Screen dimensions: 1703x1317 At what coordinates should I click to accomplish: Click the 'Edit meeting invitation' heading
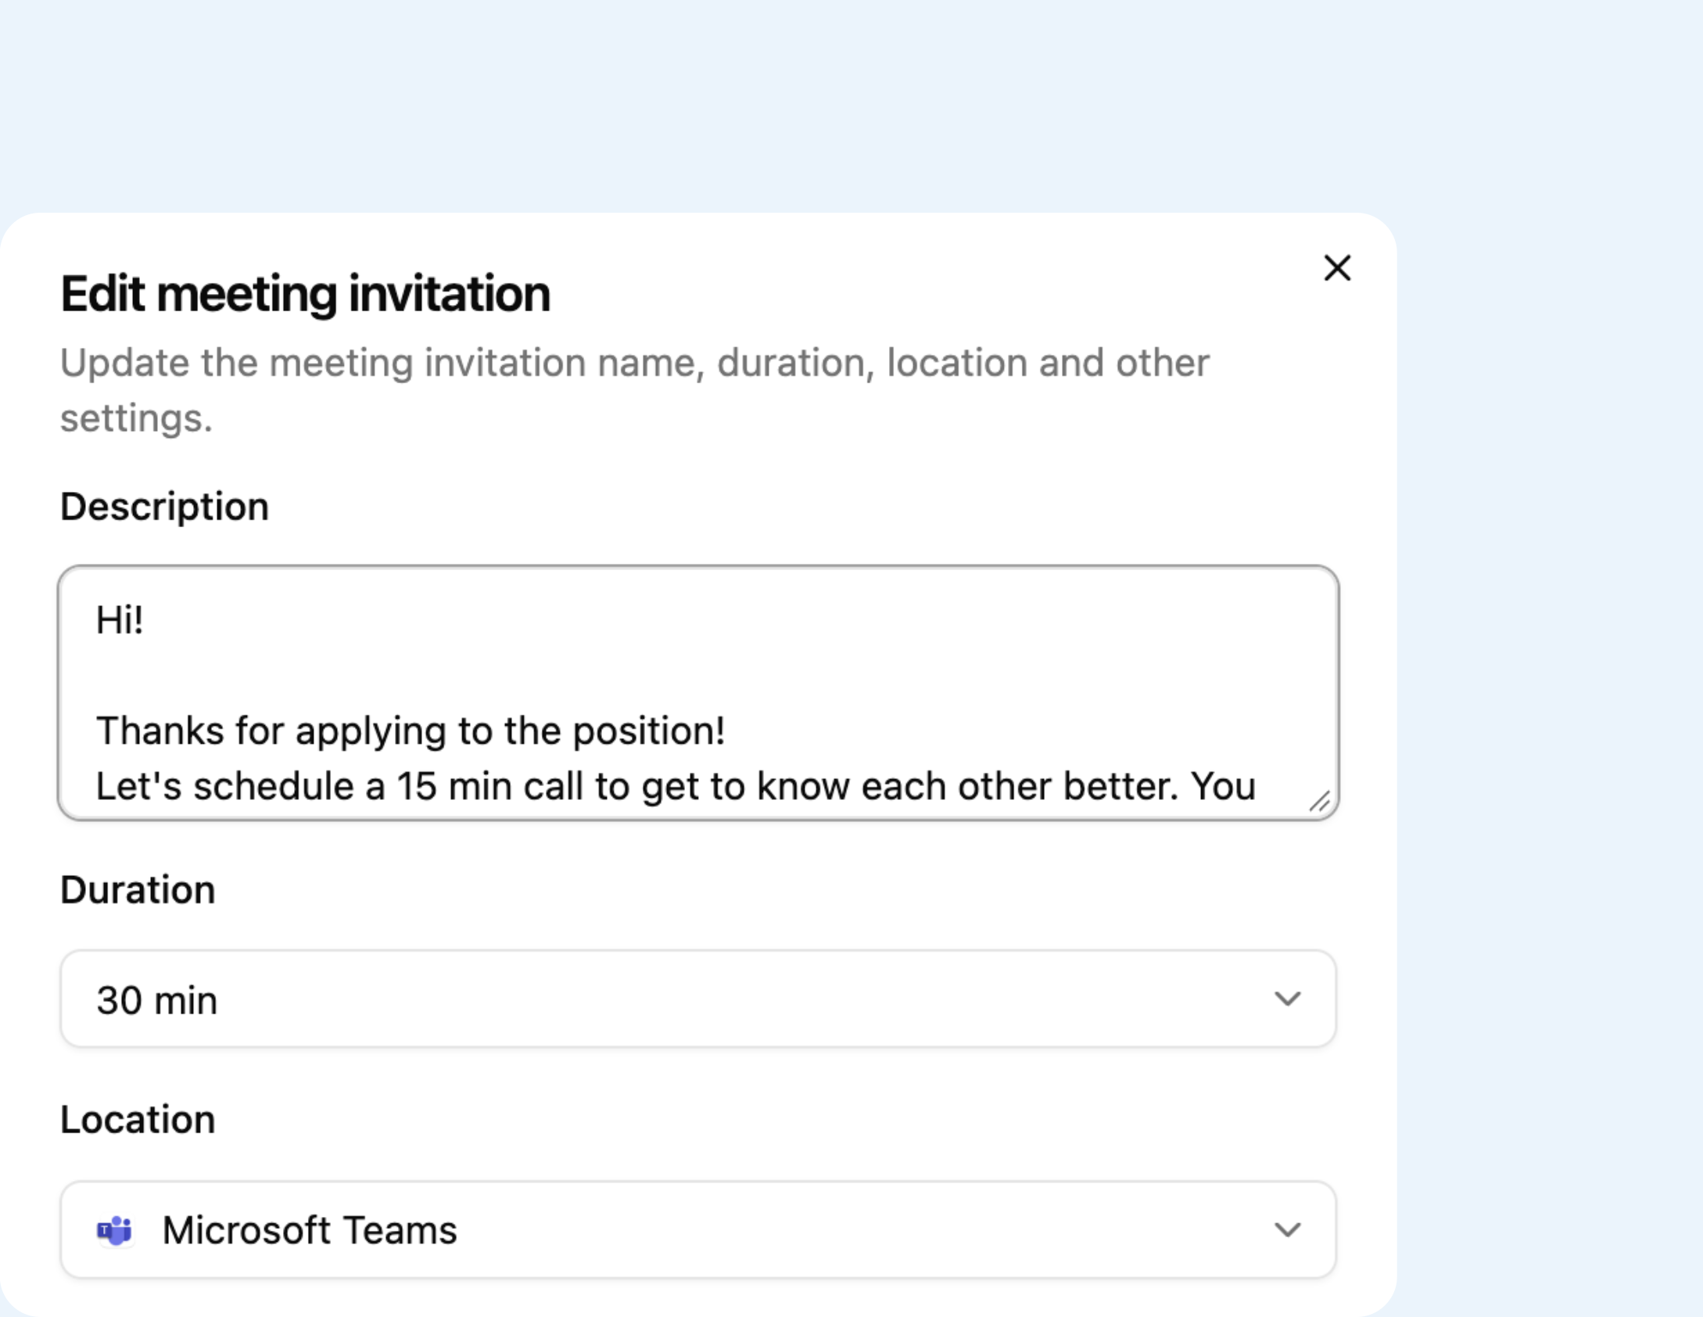coord(306,294)
